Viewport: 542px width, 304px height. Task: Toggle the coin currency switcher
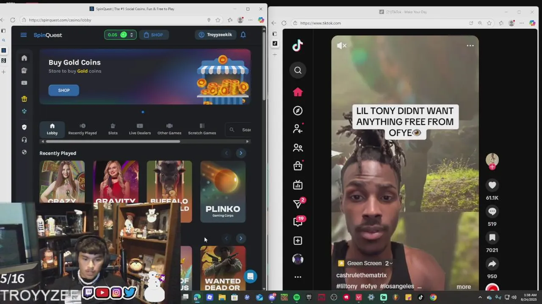131,35
